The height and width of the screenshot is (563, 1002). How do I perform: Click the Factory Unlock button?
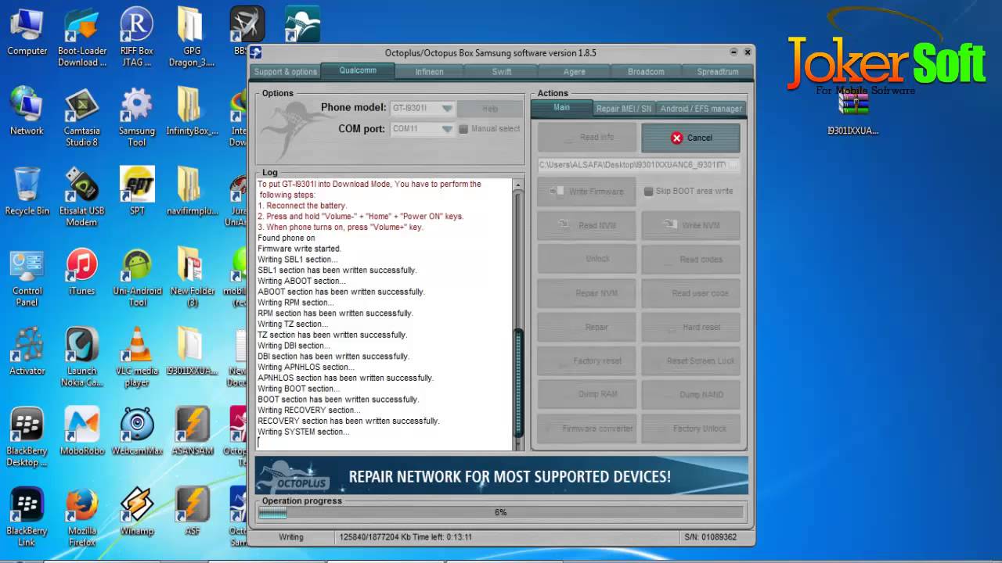(x=690, y=429)
